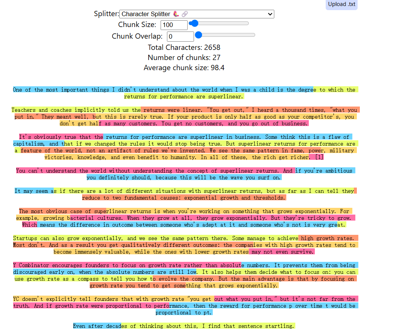Click text 'Even after decades of thinking'
This screenshot has height=332, width=409.
click(x=118, y=326)
